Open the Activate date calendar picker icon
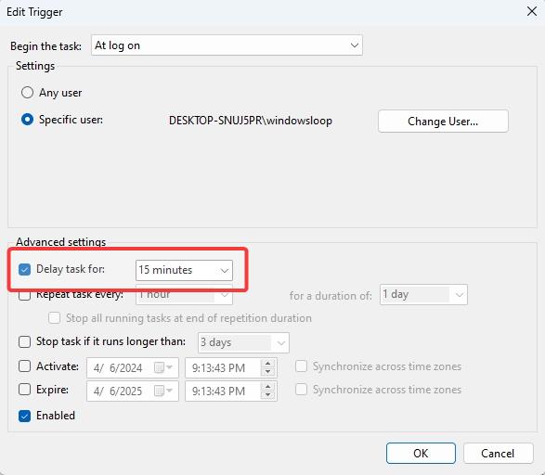Viewport: 545px width, 475px height. tap(163, 367)
